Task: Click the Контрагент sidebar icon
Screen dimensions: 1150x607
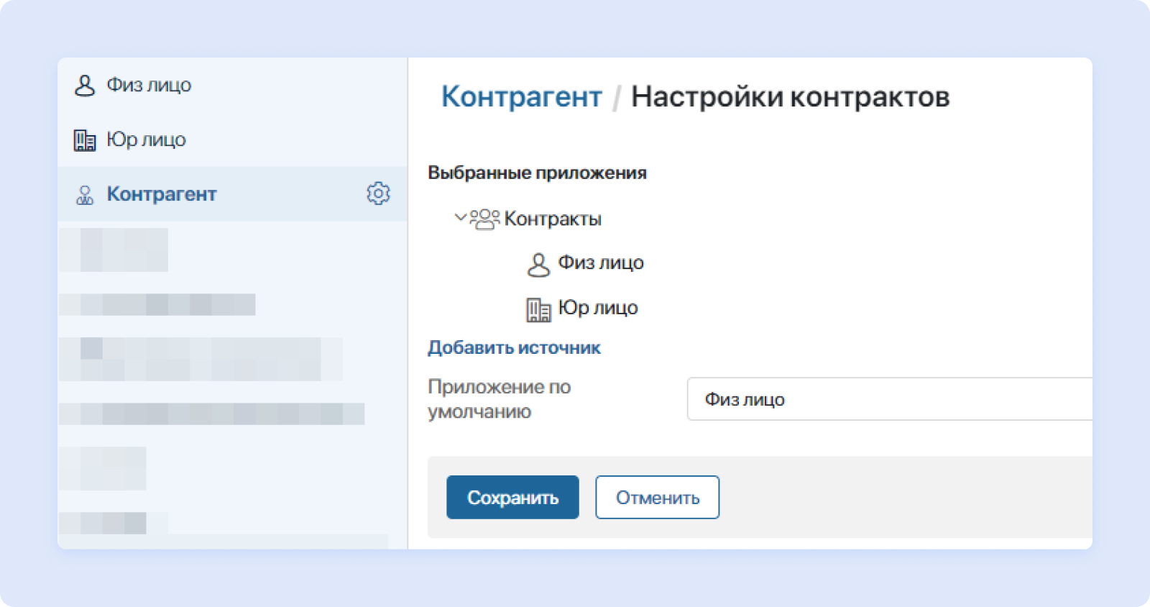Action: (x=85, y=195)
